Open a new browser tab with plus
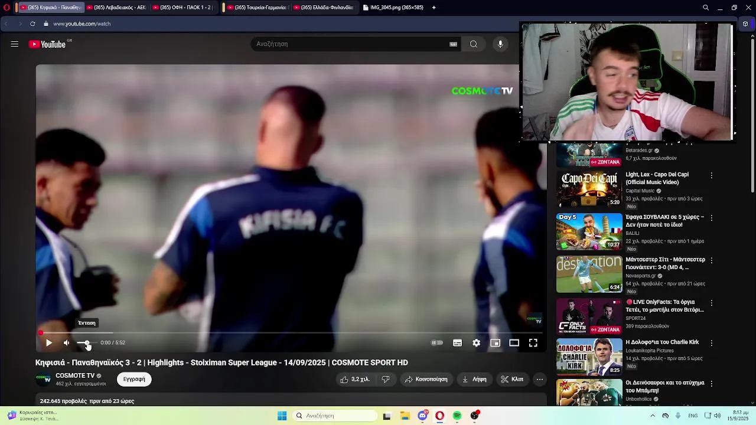 [434, 8]
